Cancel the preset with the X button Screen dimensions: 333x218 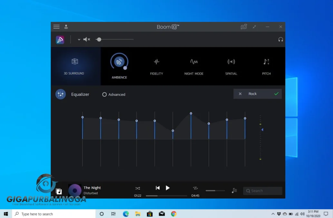(x=240, y=94)
